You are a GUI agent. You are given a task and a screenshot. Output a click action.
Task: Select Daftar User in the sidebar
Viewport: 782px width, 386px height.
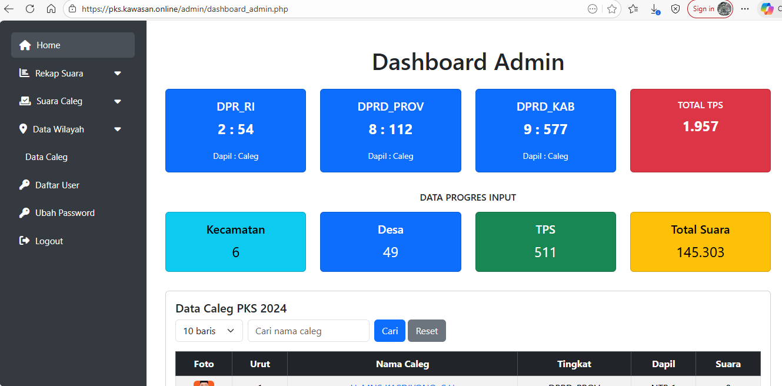coord(57,185)
